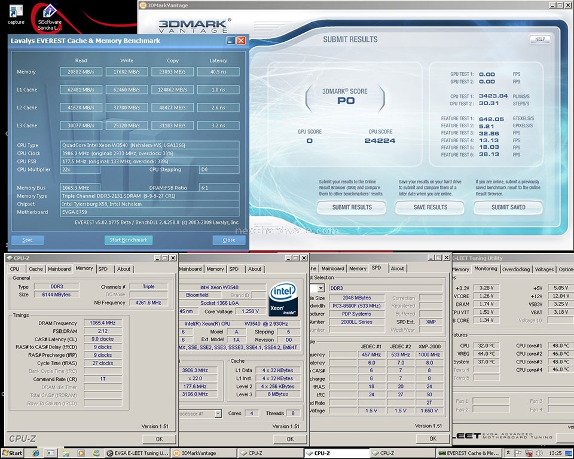
Task: Click the Save button in EVEREST benchmark
Action: pyautogui.click(x=28, y=240)
